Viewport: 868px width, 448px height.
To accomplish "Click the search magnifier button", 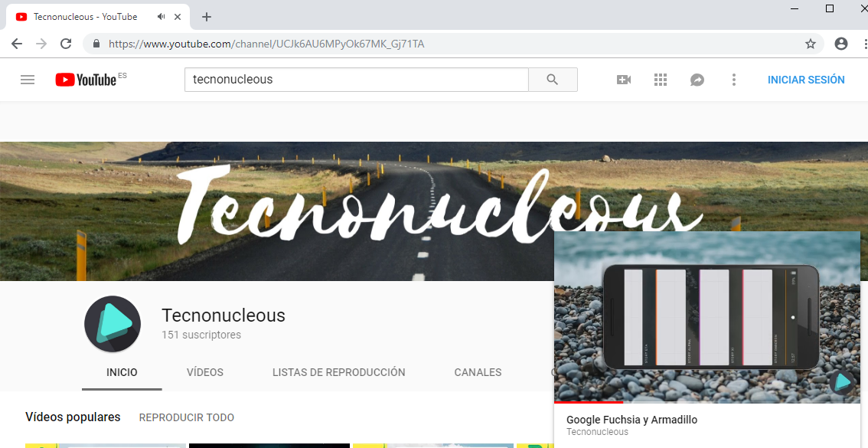I will [x=553, y=80].
